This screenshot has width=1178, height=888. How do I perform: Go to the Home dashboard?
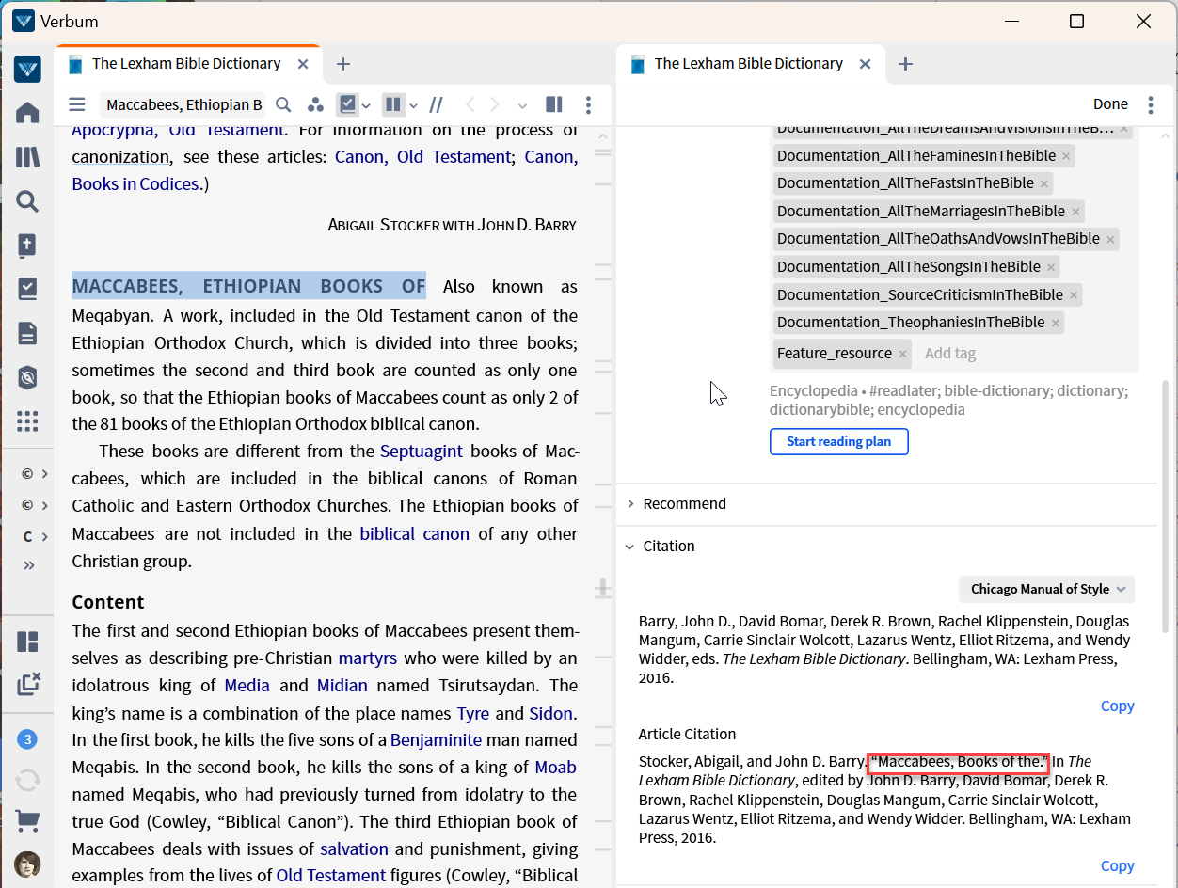point(27,113)
